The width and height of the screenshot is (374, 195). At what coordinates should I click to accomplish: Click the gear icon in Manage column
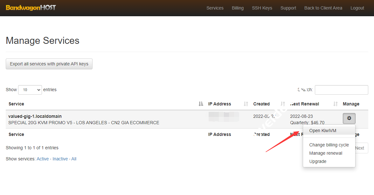349,118
